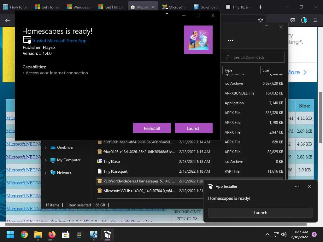Click the Tiny10.iso file icon

(99, 161)
